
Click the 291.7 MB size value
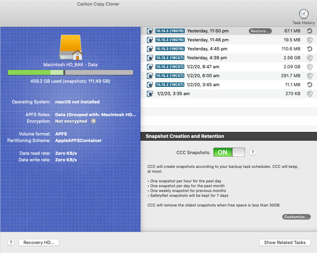290,75
